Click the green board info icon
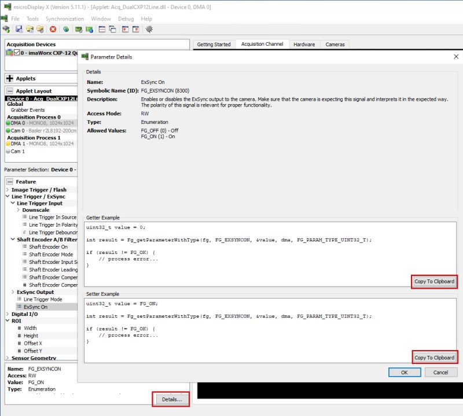Screen dimensions: 463x416 (x=89, y=30)
